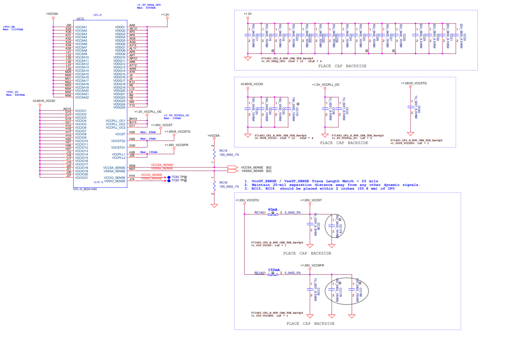This screenshot has height=339, width=529.
Task: Click the ground symbol below RC16
Action: [214, 205]
